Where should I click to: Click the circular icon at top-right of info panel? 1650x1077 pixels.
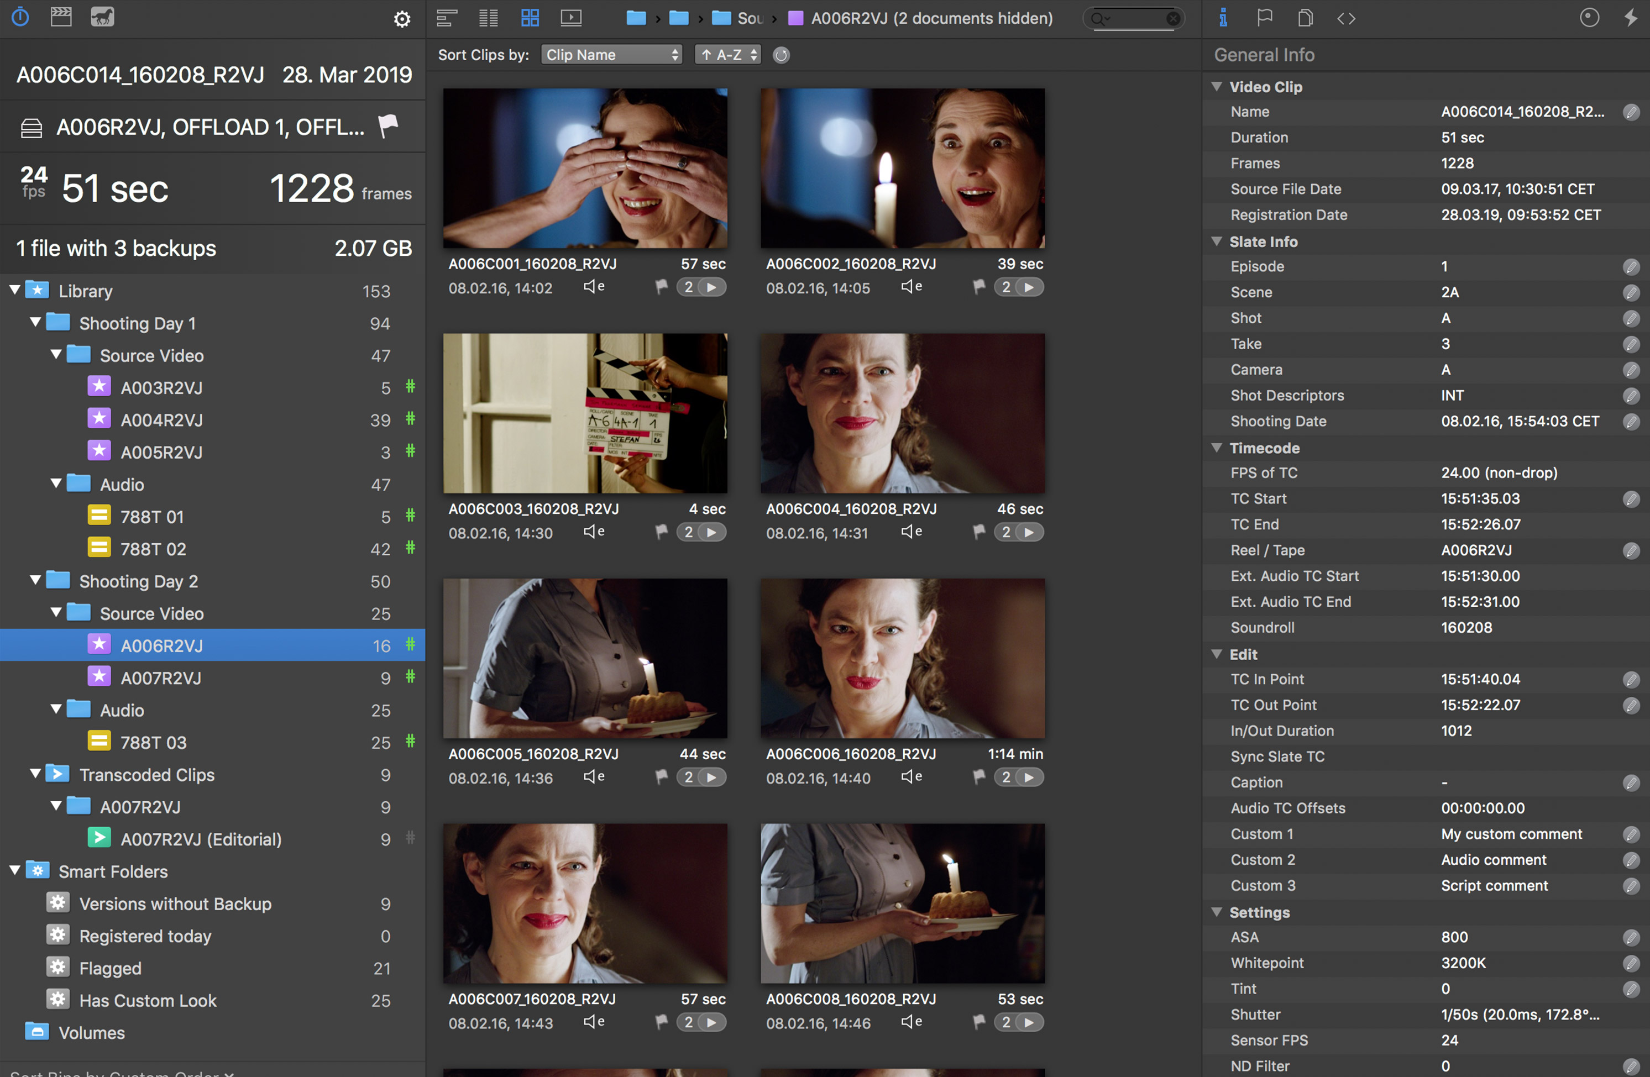(x=1590, y=17)
